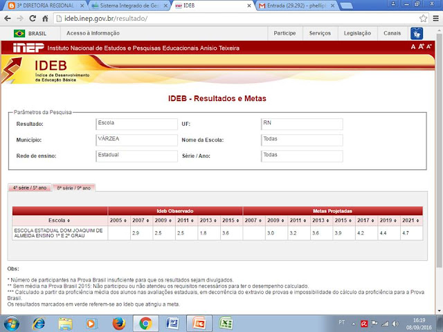Viewport: 443px width, 332px height.
Task: Click the BRASIL portal link
Action: (37, 33)
